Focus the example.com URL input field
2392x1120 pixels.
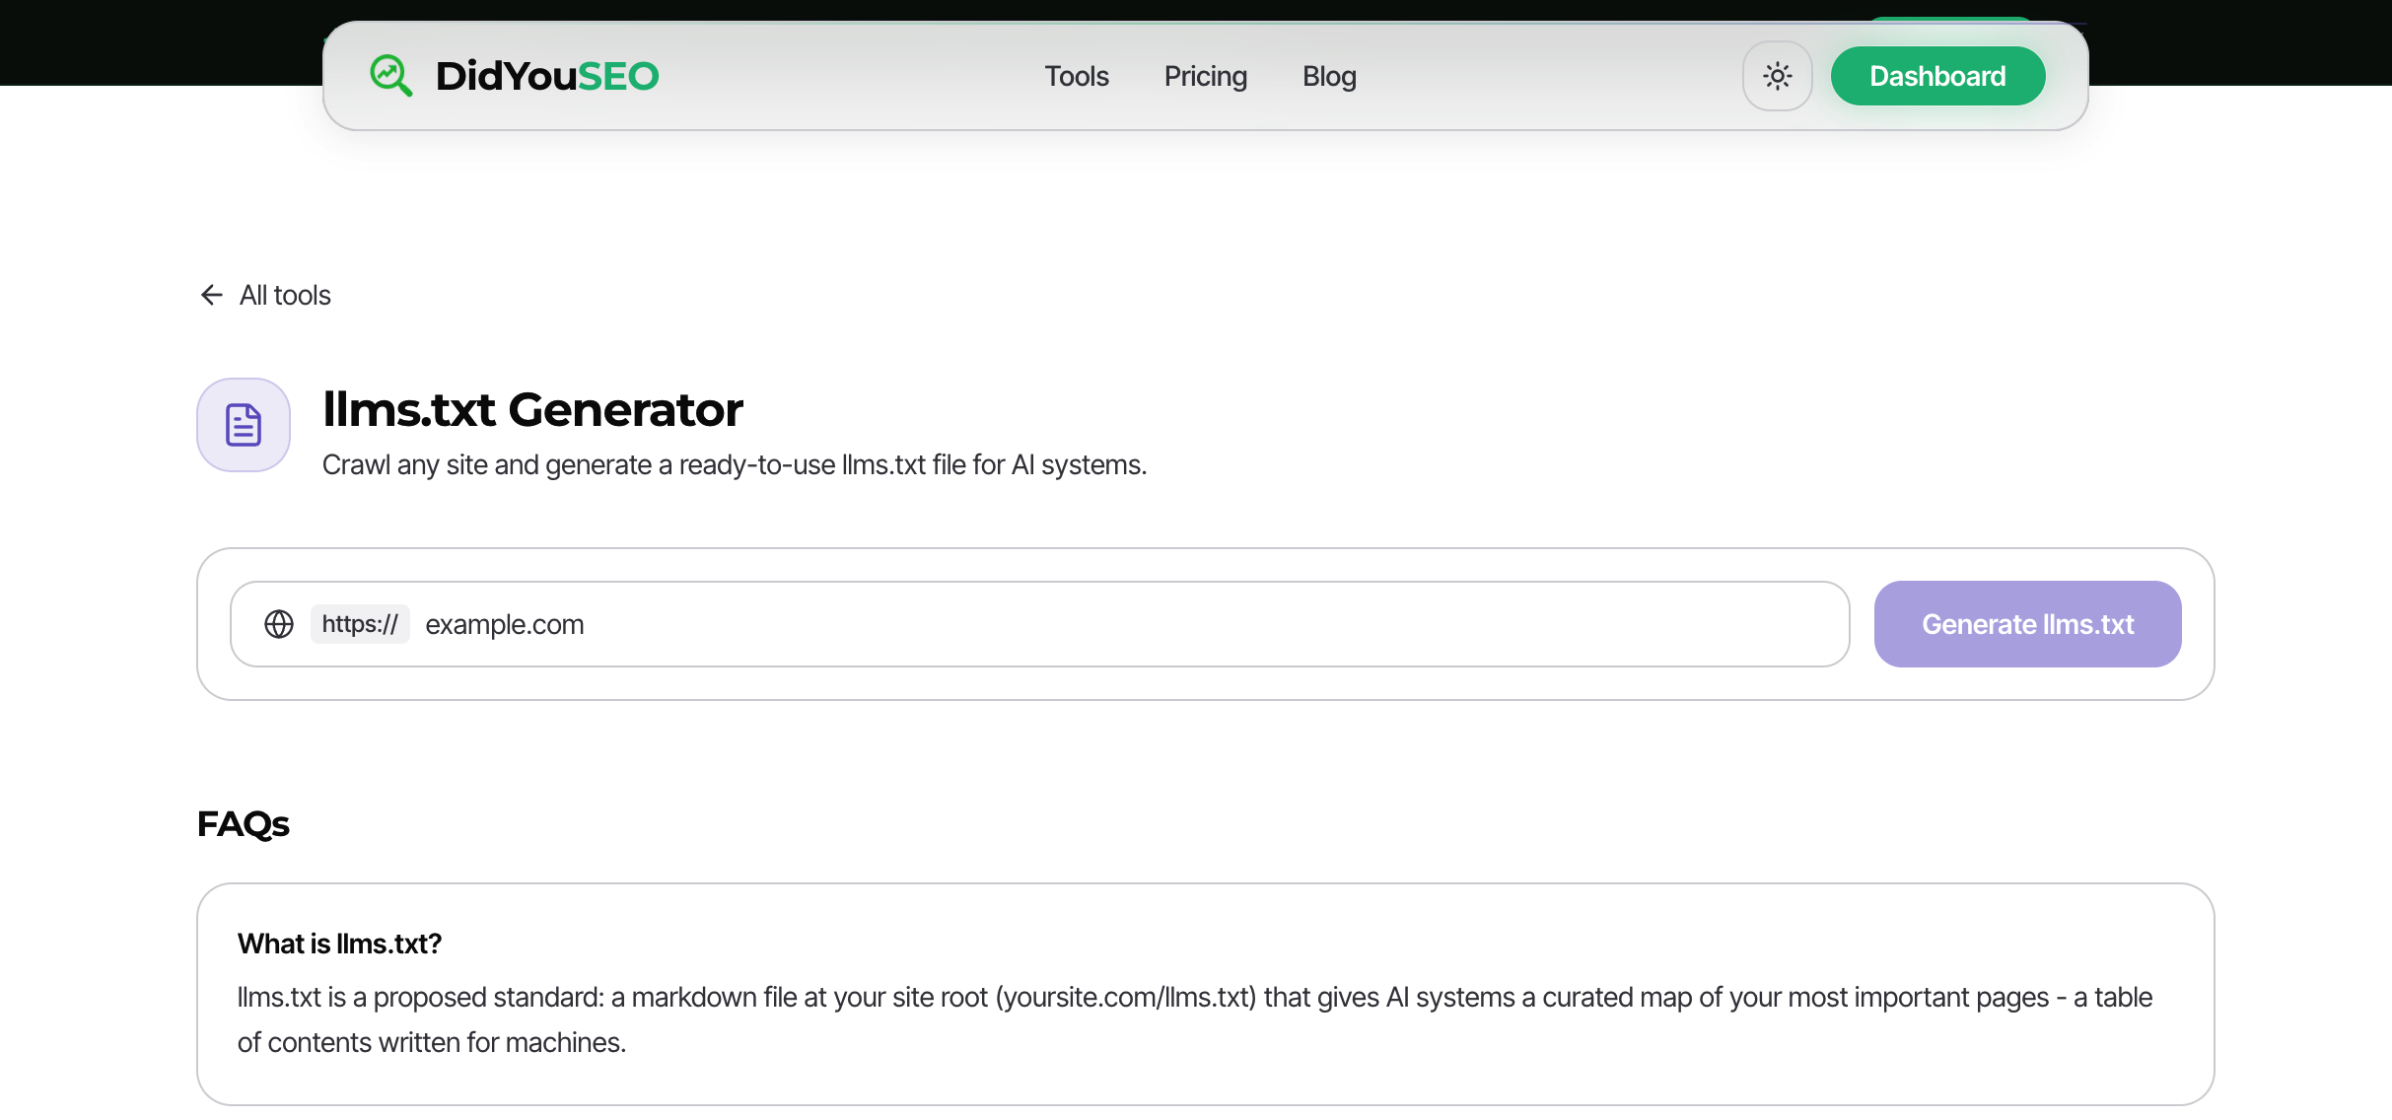(1124, 624)
